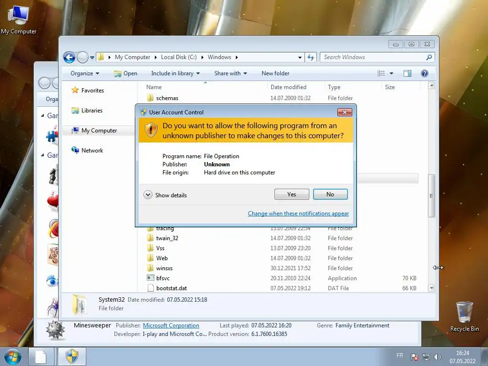Select Libraries in navigation pane
Image resolution: width=488 pixels, height=366 pixels.
(x=87, y=111)
